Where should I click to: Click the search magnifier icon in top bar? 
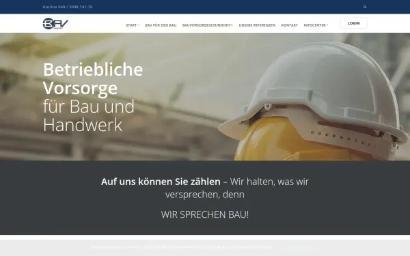pos(365,7)
